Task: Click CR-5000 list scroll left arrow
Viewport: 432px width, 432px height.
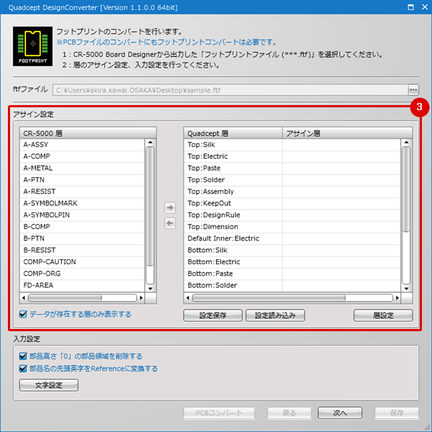Action: point(24,297)
